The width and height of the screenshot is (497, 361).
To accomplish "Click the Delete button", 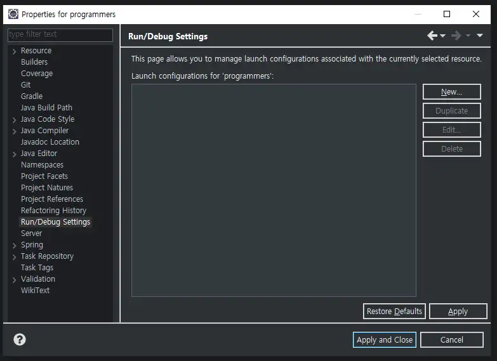I will [x=452, y=148].
